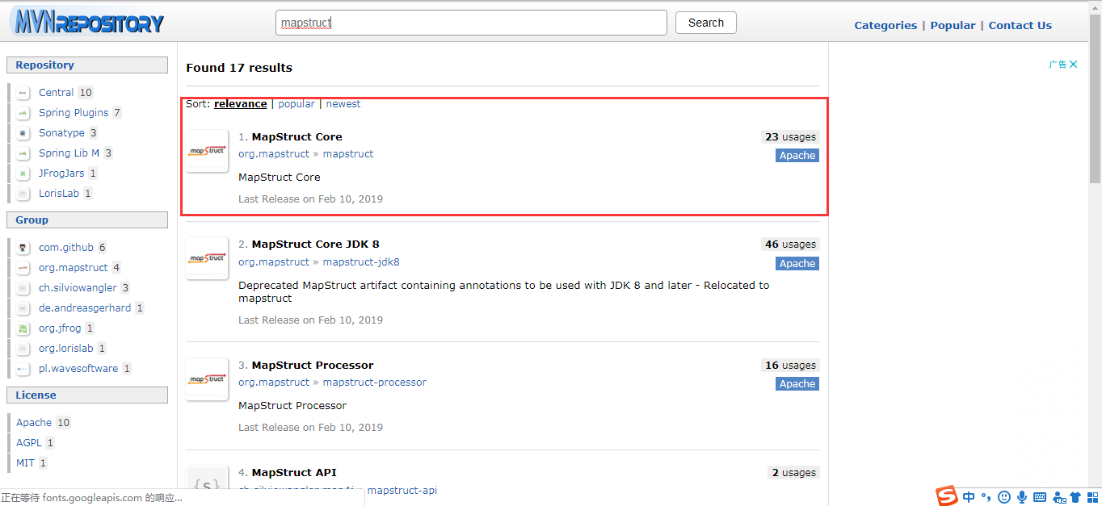Screen dimensions: 1102x506
Task: View 23 usages of MapStruct Core
Action: pyautogui.click(x=790, y=137)
